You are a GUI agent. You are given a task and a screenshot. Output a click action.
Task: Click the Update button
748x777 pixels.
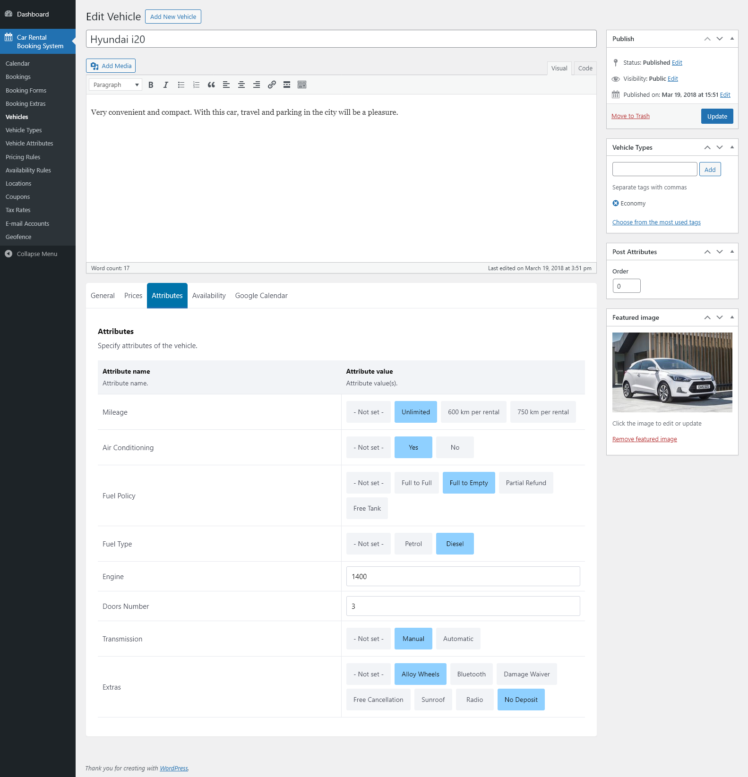click(x=717, y=116)
